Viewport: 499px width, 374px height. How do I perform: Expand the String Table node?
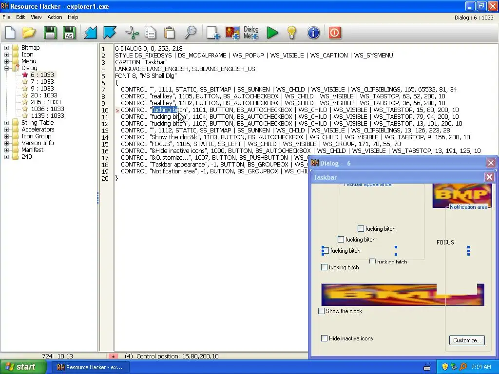[6, 123]
